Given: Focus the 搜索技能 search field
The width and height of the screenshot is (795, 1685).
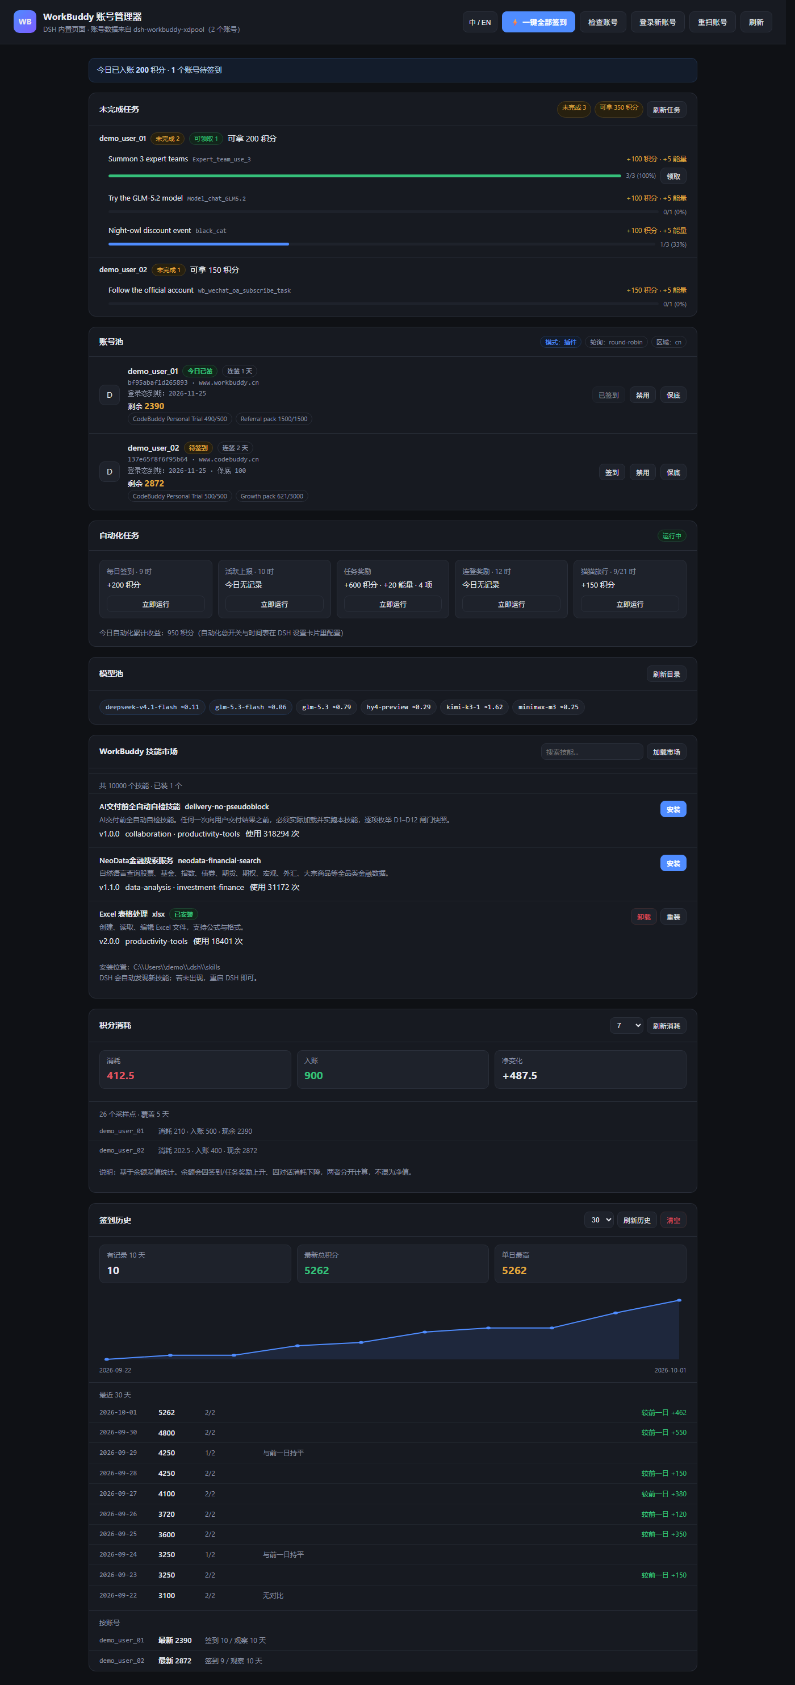Looking at the screenshot, I should [x=592, y=752].
